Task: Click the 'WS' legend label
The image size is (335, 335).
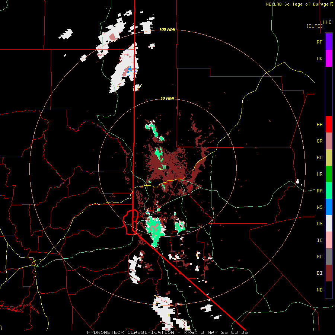Action: click(319, 207)
